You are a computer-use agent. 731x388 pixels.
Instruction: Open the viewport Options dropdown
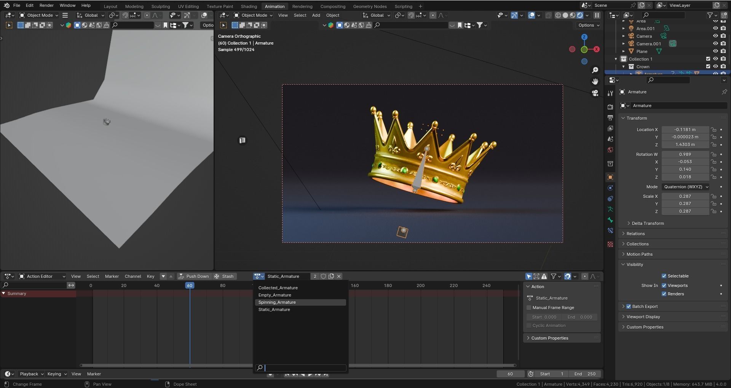pyautogui.click(x=589, y=25)
